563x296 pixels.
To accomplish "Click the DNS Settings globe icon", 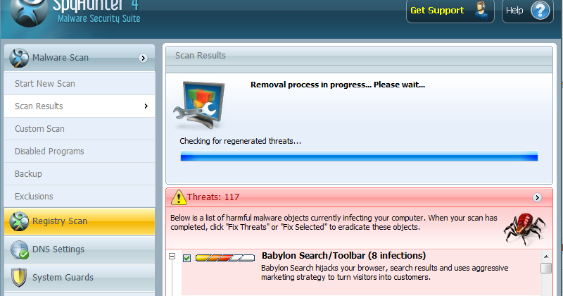I will (19, 249).
